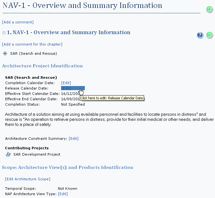Click the Completion Status 'Not Specified' value

[x=73, y=104]
